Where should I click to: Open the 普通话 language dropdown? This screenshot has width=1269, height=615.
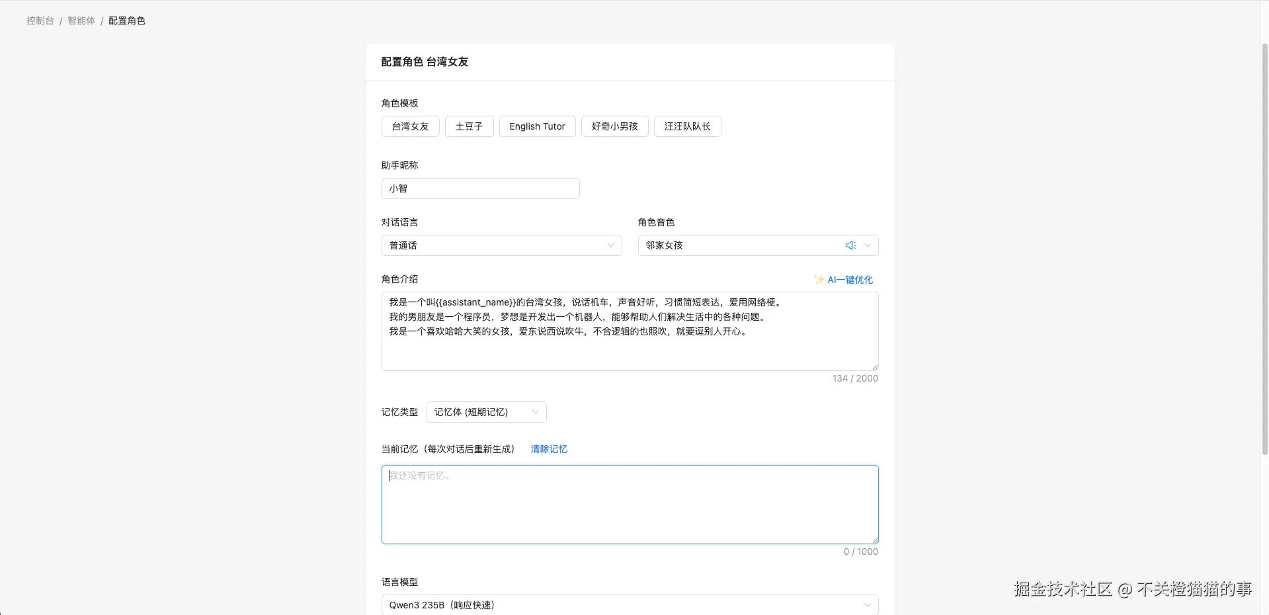501,245
